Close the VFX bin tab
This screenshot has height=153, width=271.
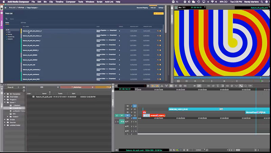point(58,87)
